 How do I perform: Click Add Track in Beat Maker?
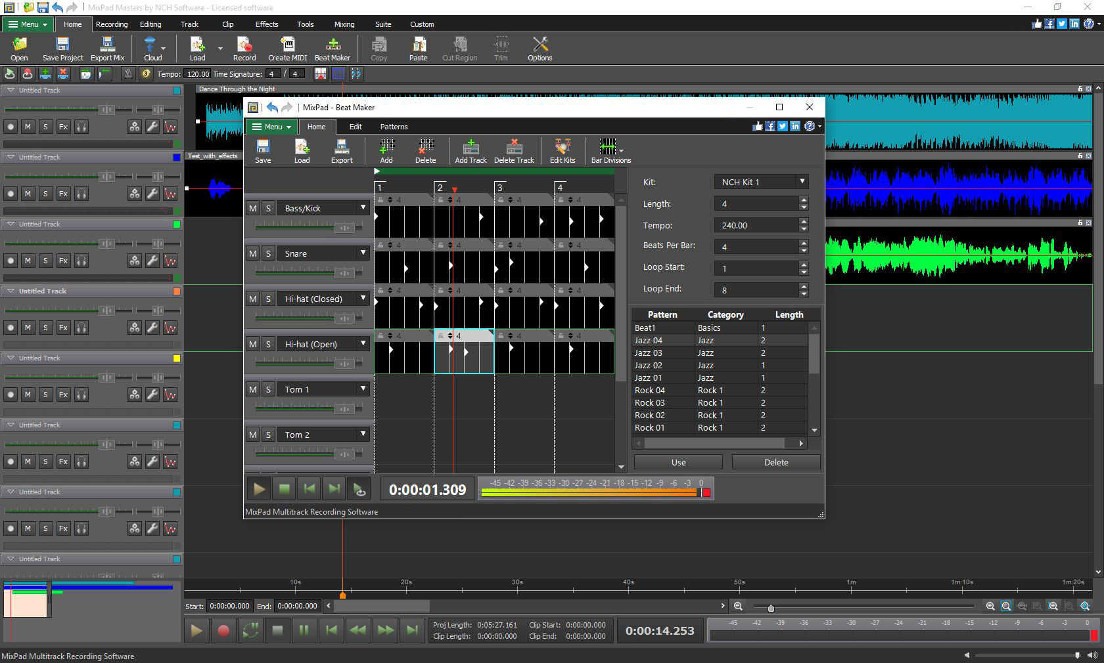coord(471,151)
